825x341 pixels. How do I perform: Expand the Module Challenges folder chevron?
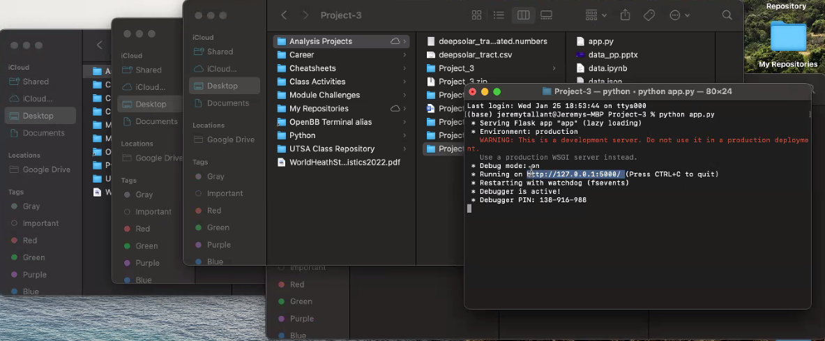point(404,96)
